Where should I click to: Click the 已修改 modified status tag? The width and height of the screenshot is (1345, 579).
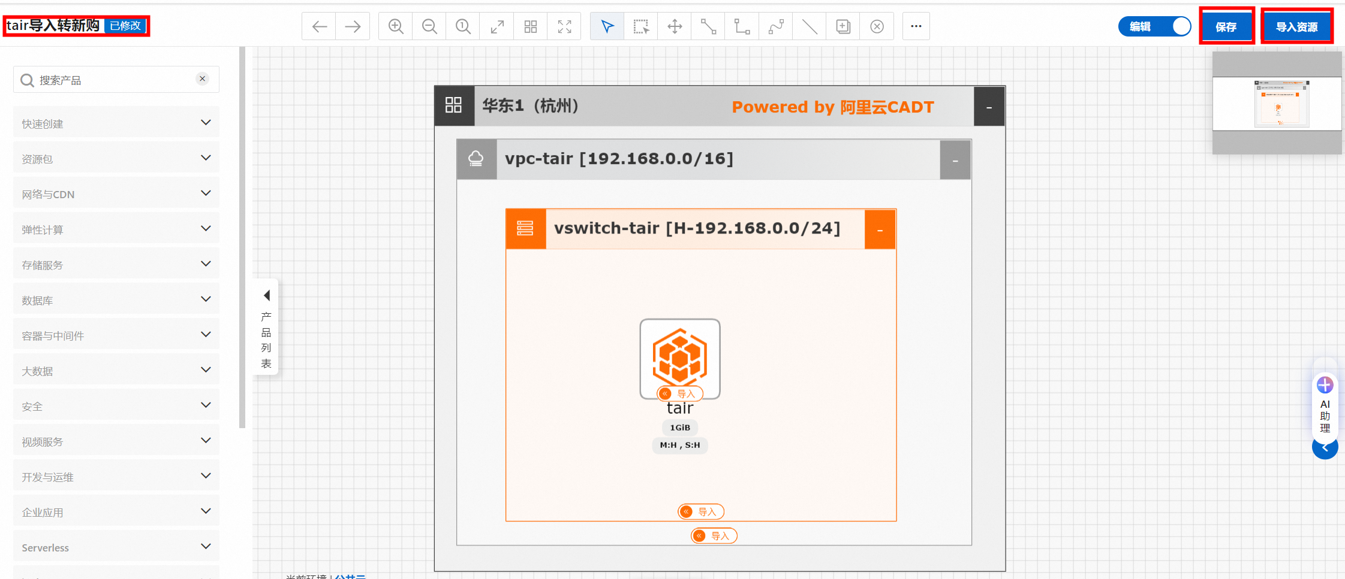tap(125, 26)
